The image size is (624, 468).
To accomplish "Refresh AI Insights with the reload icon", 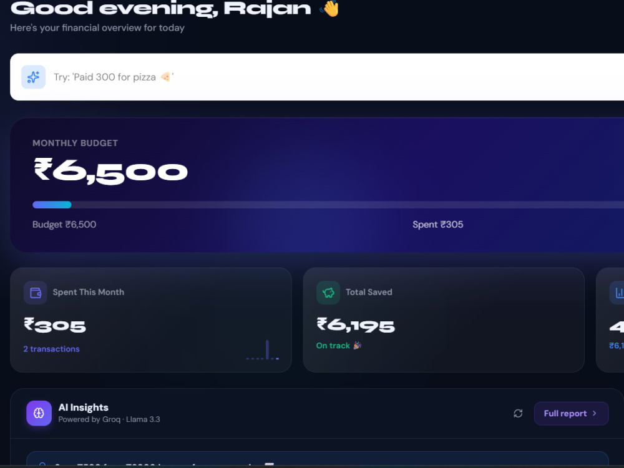I will [518, 413].
